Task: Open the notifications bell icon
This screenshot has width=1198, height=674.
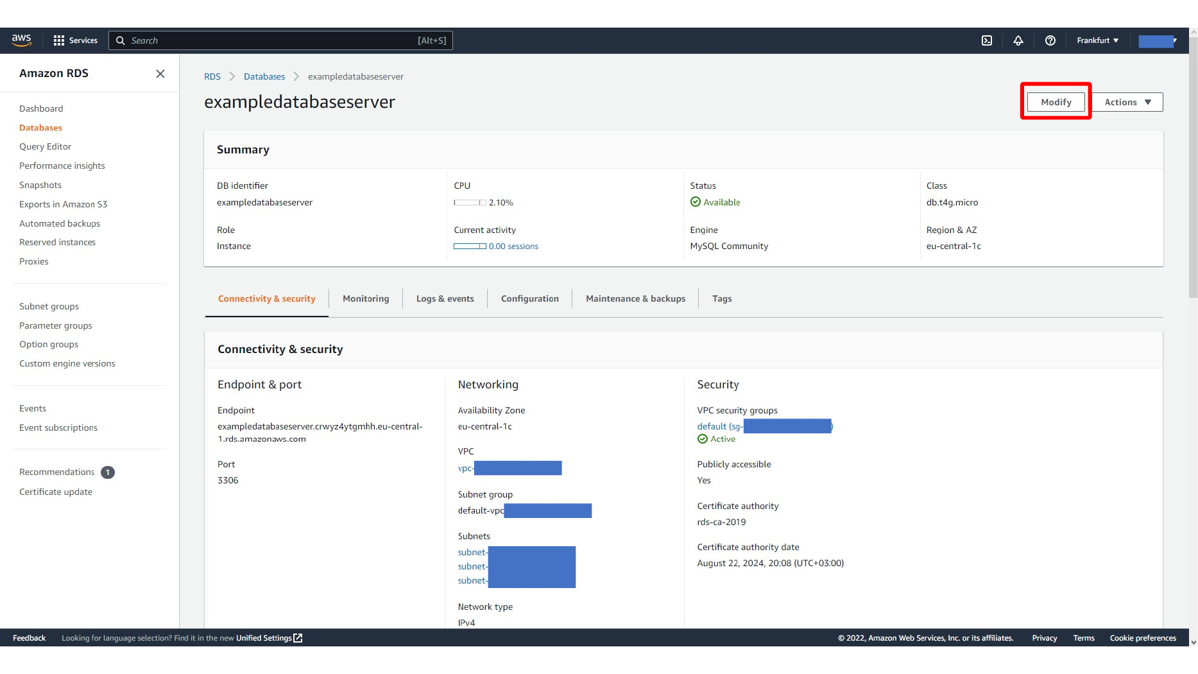Action: click(x=1018, y=40)
